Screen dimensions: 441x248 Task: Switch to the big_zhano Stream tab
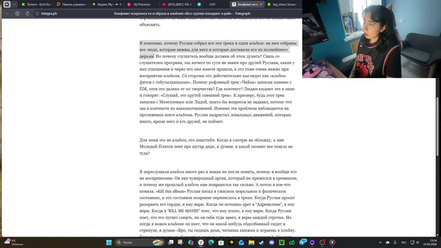coord(282,4)
